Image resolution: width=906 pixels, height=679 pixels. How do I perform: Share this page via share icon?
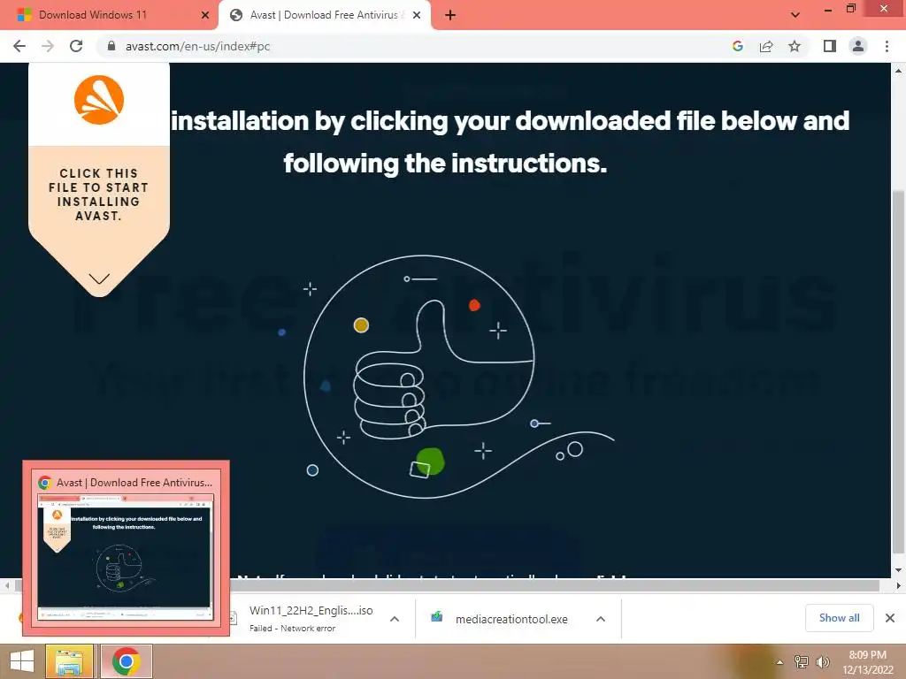766,46
